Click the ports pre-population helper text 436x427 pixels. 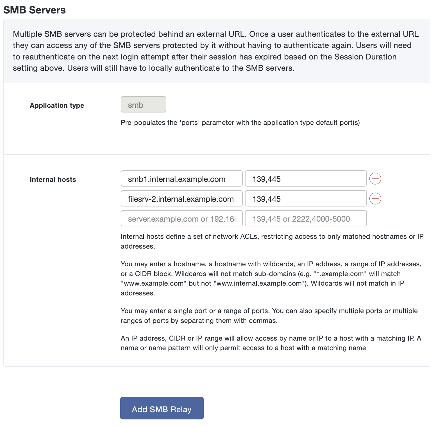point(240,123)
